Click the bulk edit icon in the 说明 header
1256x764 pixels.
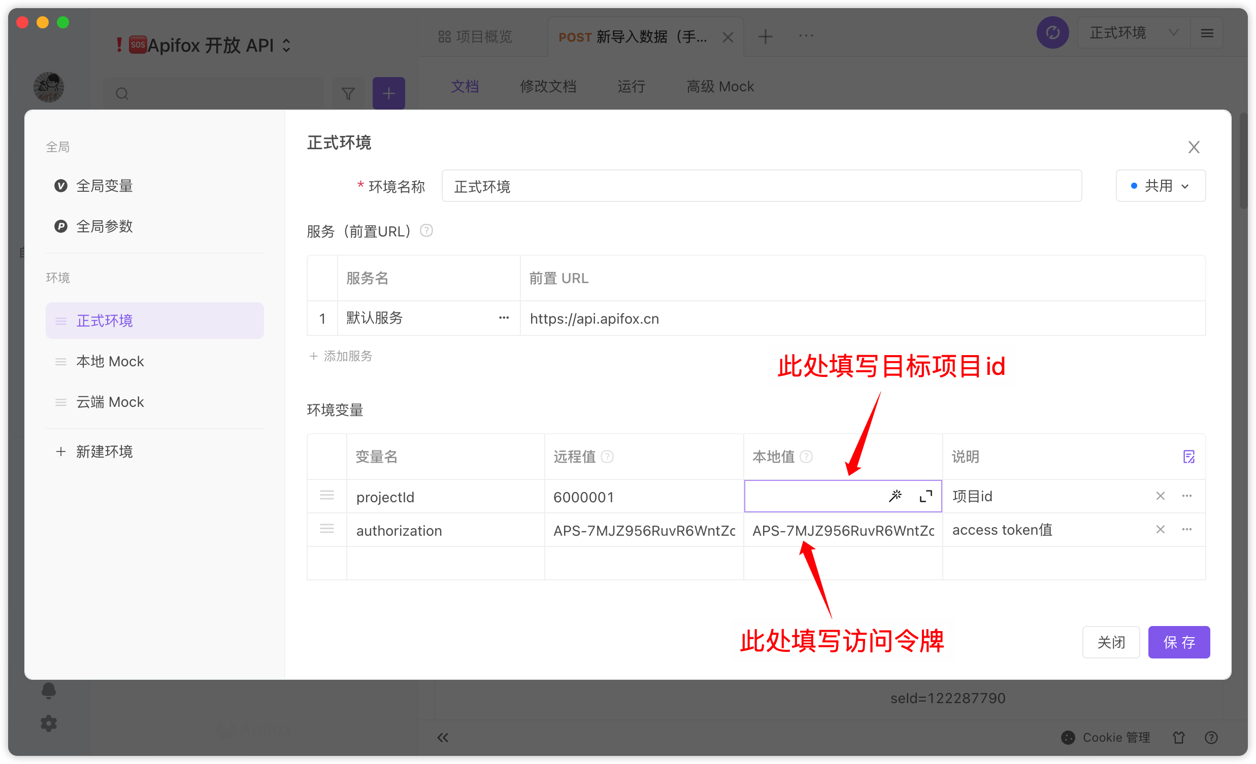click(x=1188, y=457)
